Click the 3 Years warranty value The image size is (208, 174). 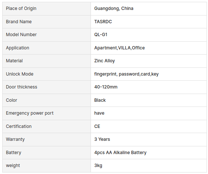point(102,139)
